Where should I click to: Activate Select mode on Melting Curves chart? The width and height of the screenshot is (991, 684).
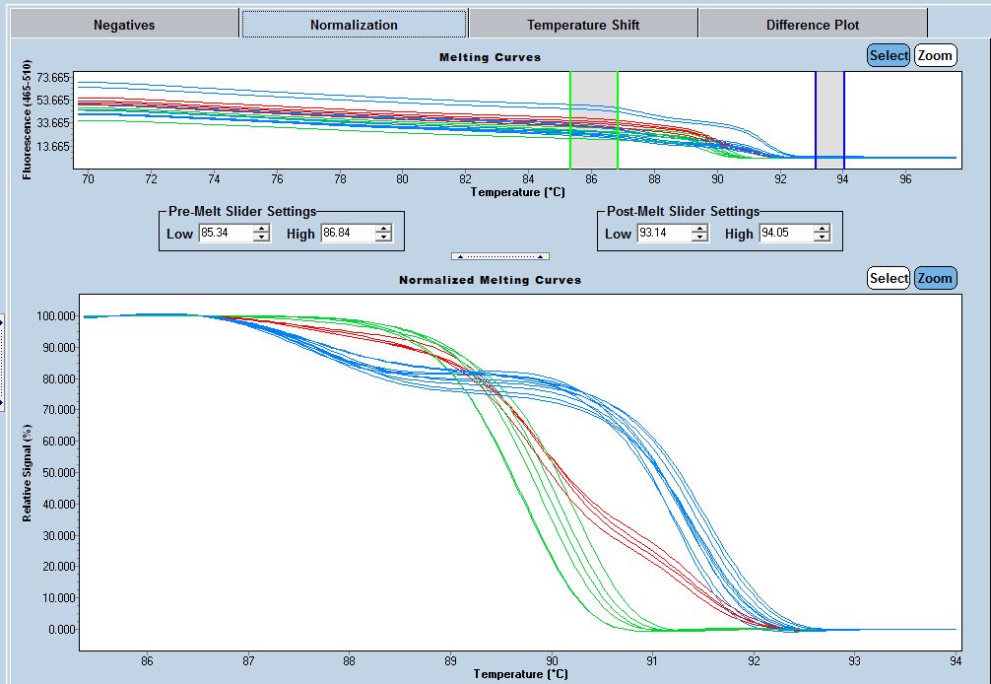click(888, 55)
